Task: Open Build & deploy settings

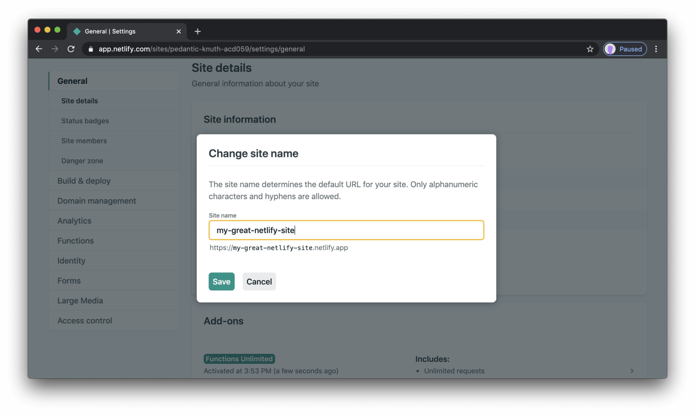Action: [x=84, y=181]
